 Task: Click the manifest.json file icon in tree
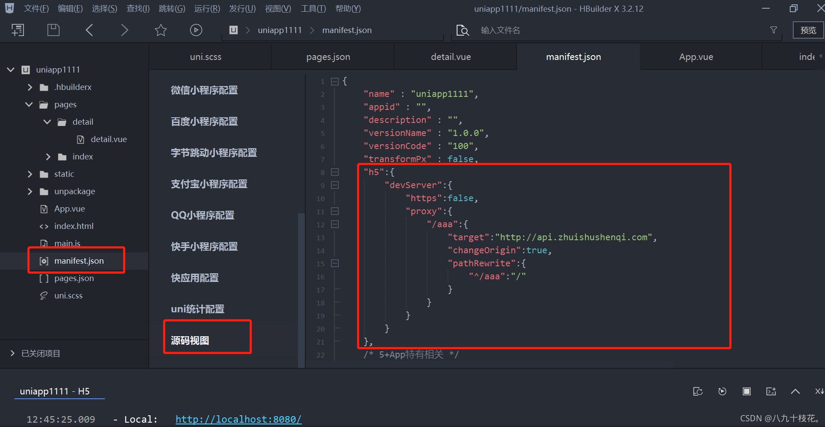coord(44,261)
